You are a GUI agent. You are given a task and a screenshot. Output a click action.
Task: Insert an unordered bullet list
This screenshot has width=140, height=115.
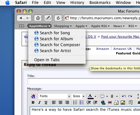click(x=82, y=103)
